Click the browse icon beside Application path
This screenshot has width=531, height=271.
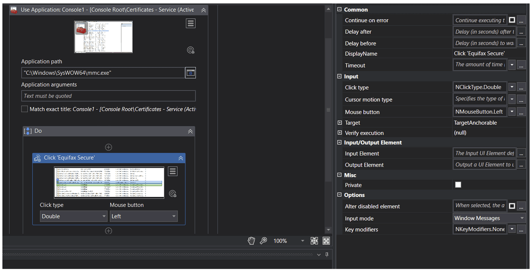[190, 73]
